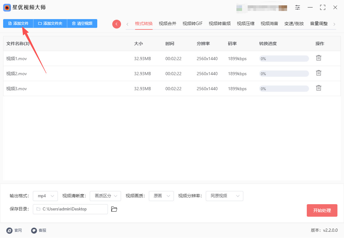The image size is (344, 238).
Task: Open folder browser icon beside save path
Action: click(114, 209)
